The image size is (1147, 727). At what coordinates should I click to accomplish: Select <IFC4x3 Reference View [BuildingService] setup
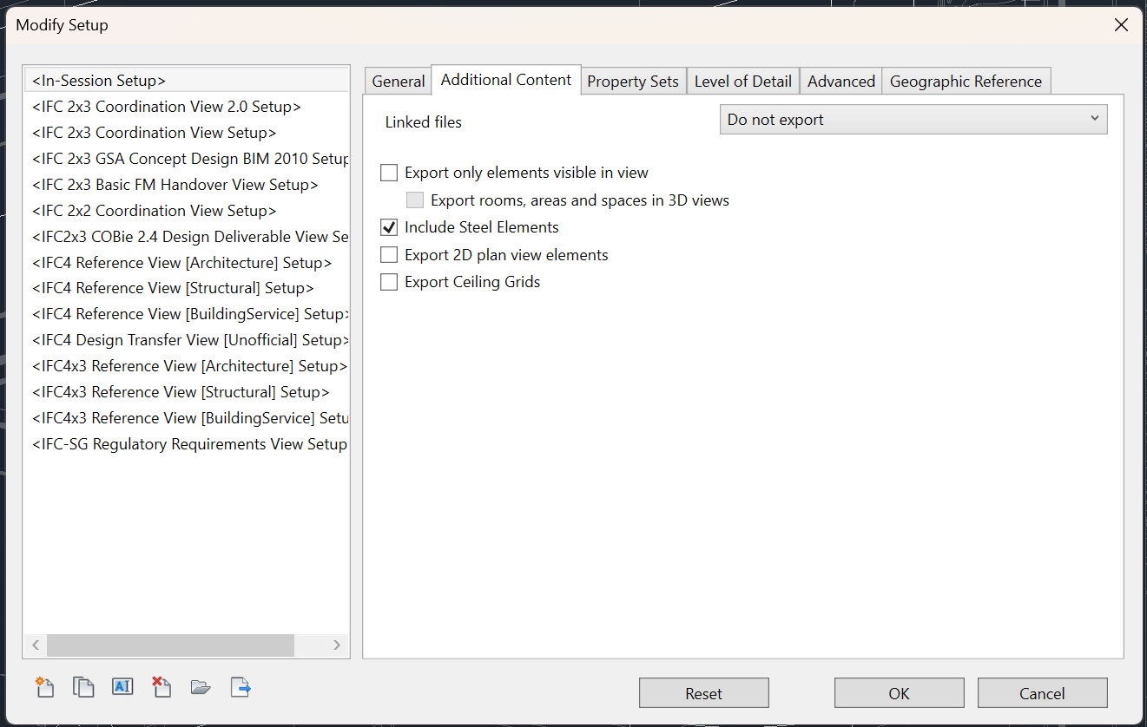click(x=187, y=418)
